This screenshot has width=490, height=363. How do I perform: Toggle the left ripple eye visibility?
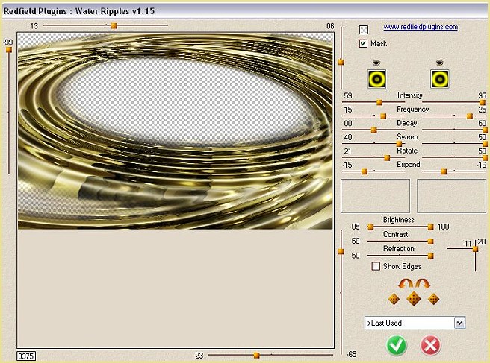[x=376, y=63]
